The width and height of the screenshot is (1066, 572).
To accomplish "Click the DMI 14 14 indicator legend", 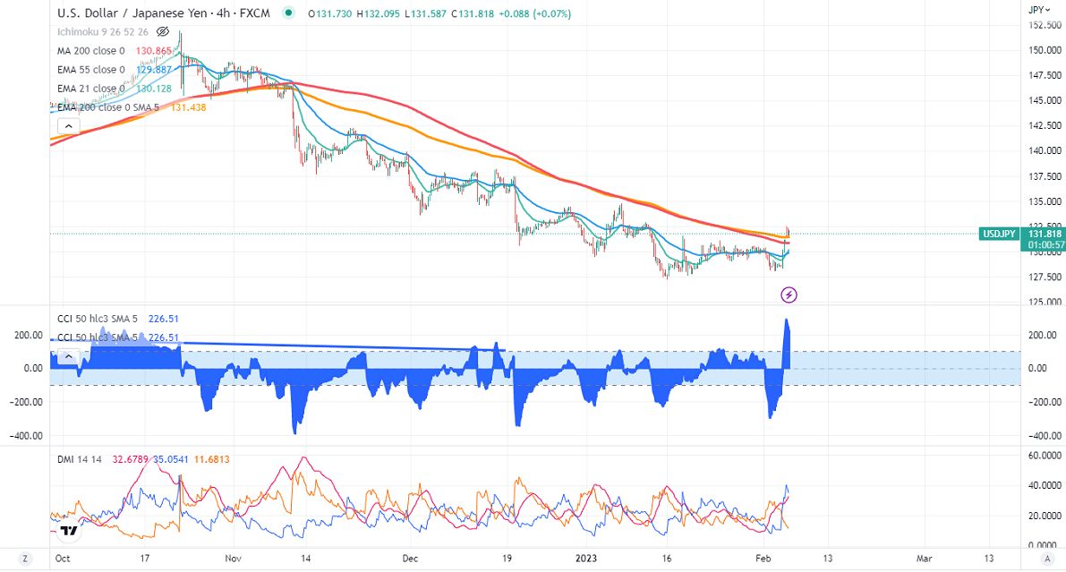I will 80,458.
